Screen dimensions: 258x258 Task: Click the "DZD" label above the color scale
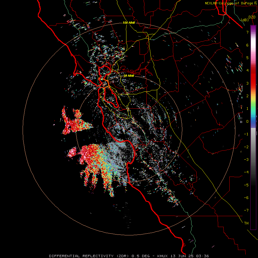click(252, 17)
